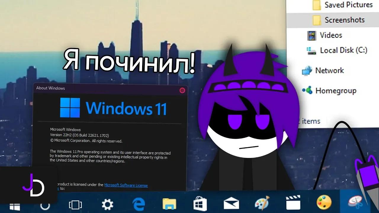
Task: Open the Microsoft Software License Terms link
Action: (x=126, y=185)
